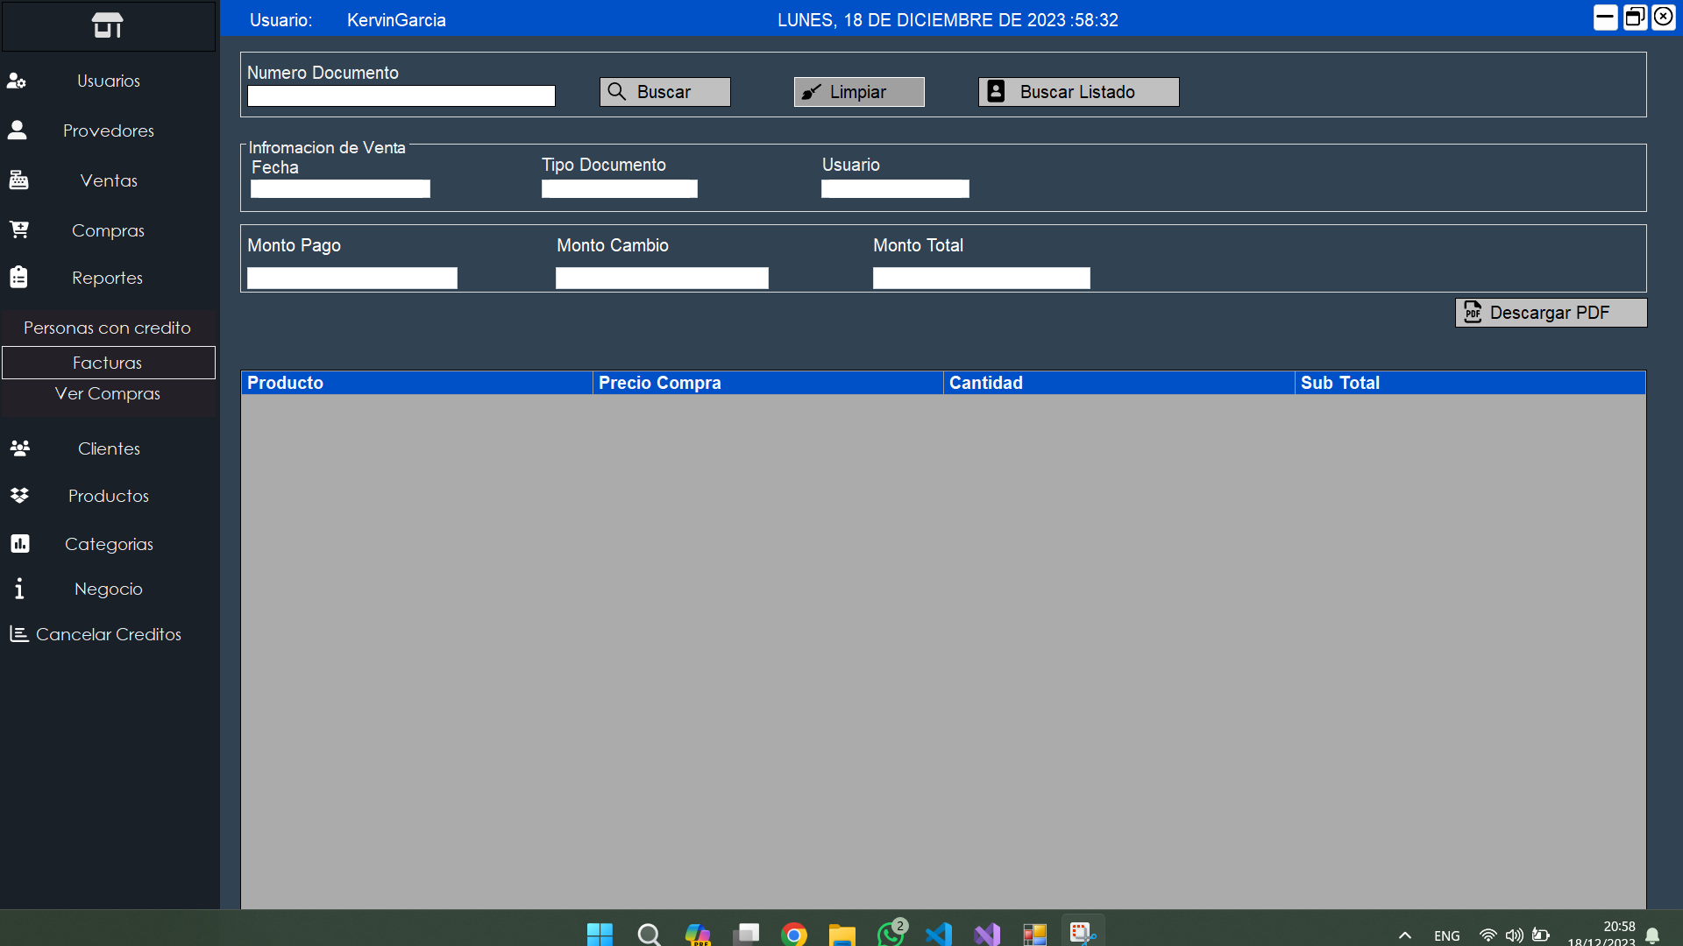Click the Negocio info icon
Screen dimensions: 1683x946
point(19,589)
